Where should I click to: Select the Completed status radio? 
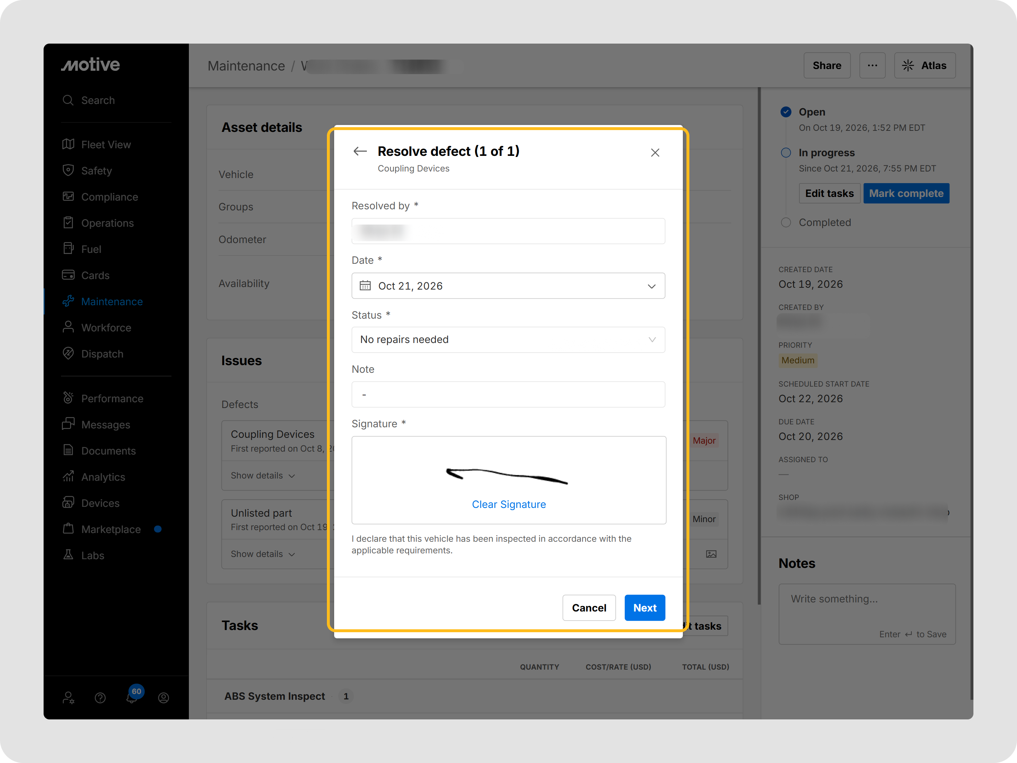coord(786,223)
